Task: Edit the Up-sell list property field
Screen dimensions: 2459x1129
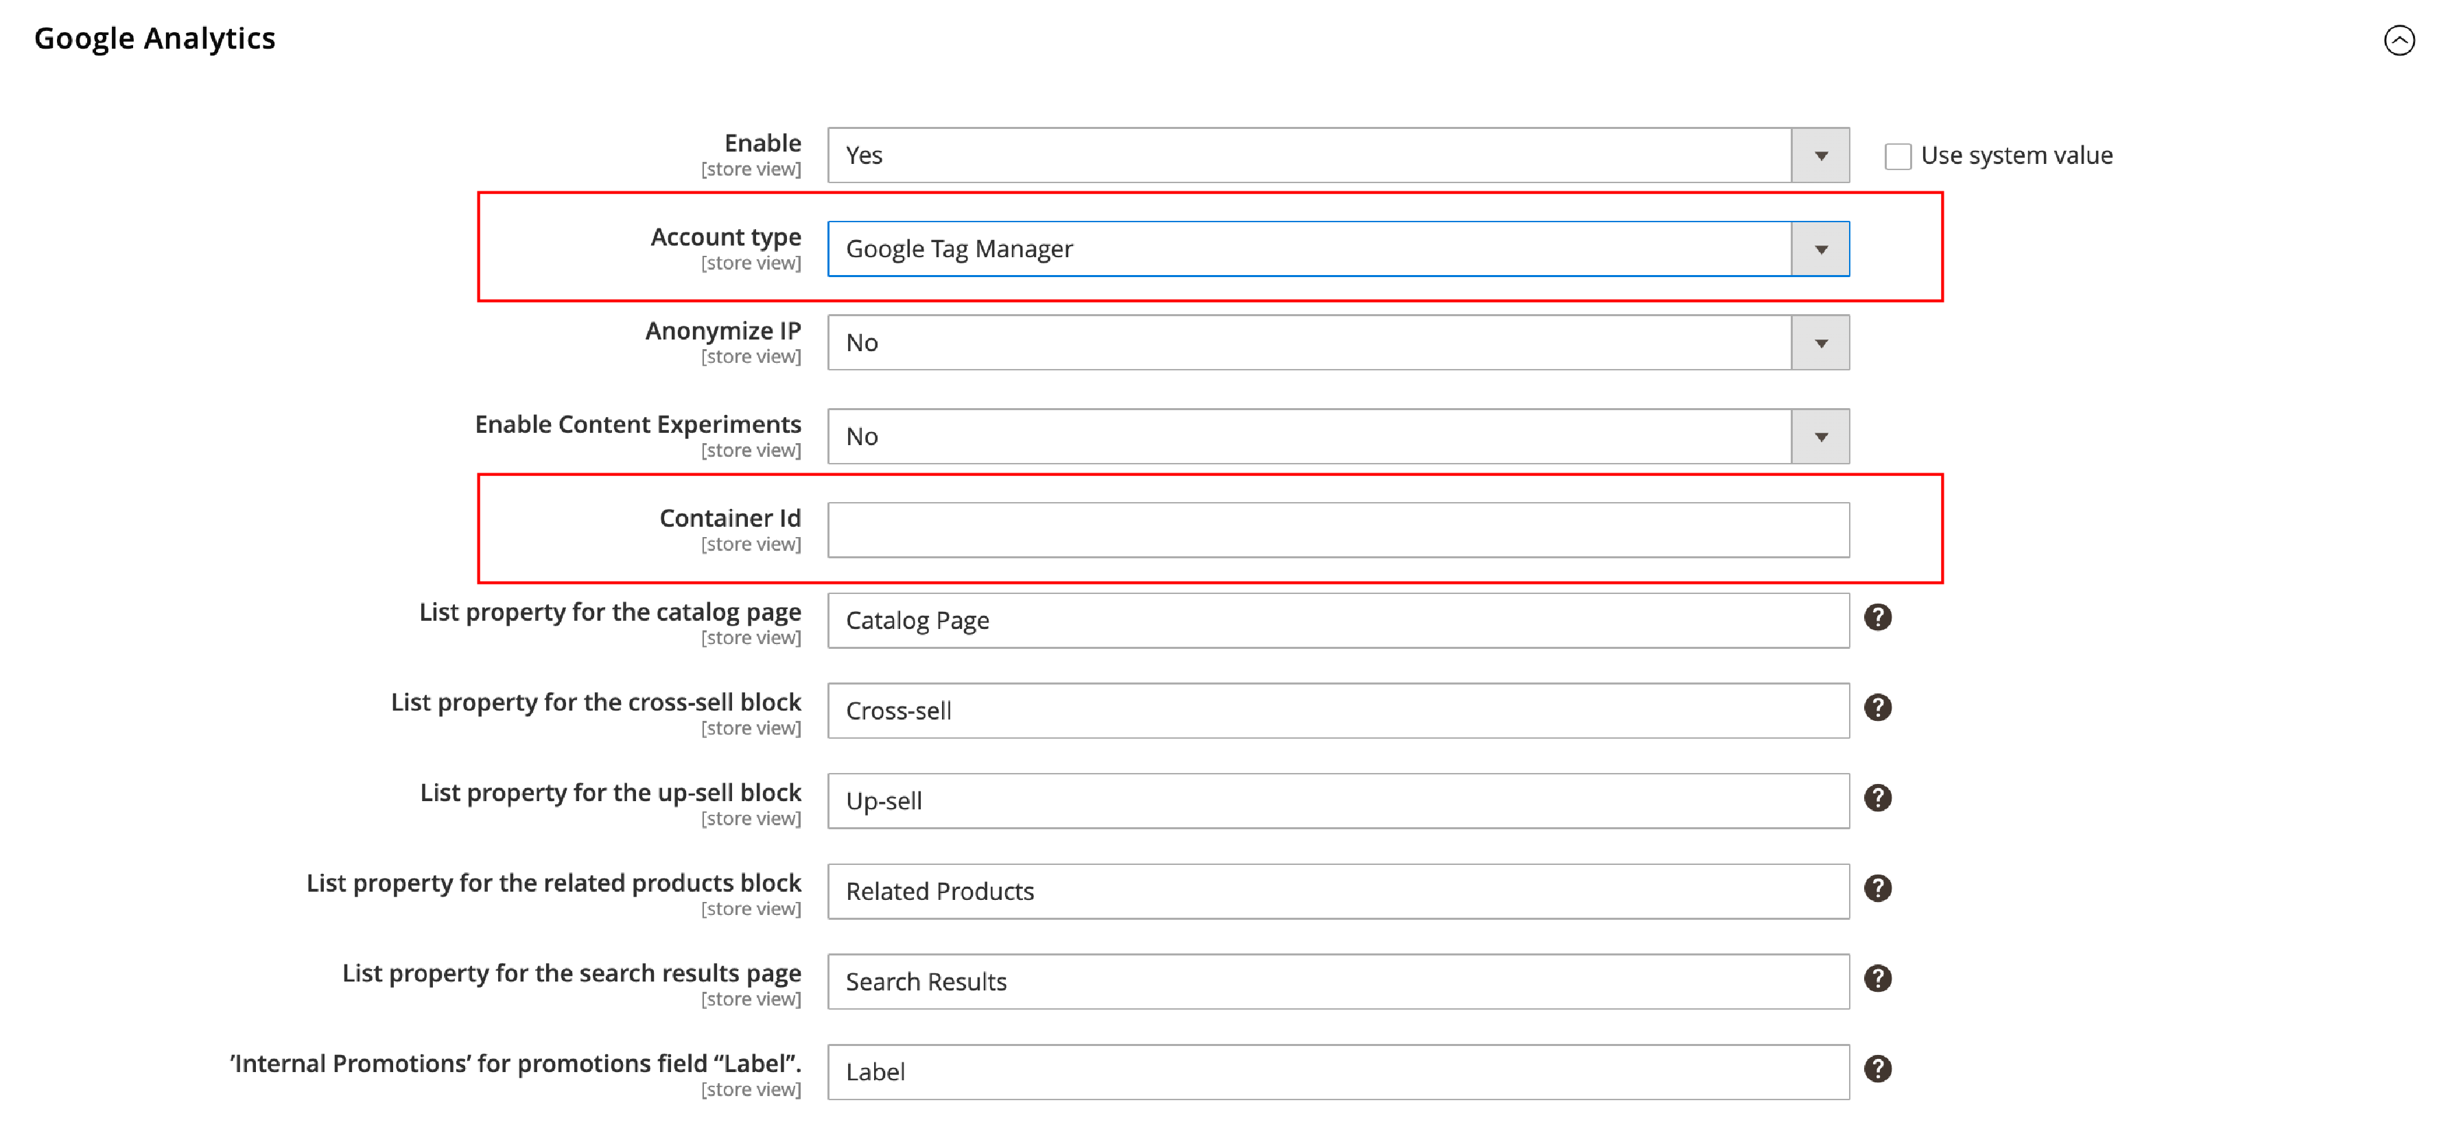Action: pyautogui.click(x=1339, y=800)
